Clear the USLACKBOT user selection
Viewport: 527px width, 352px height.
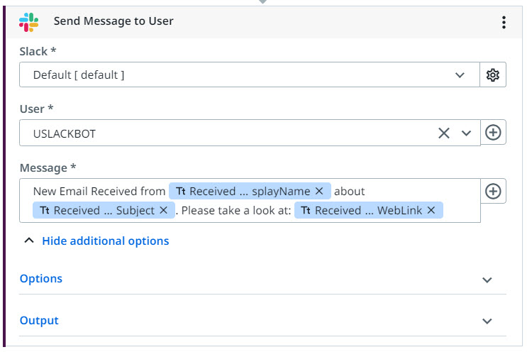point(443,133)
